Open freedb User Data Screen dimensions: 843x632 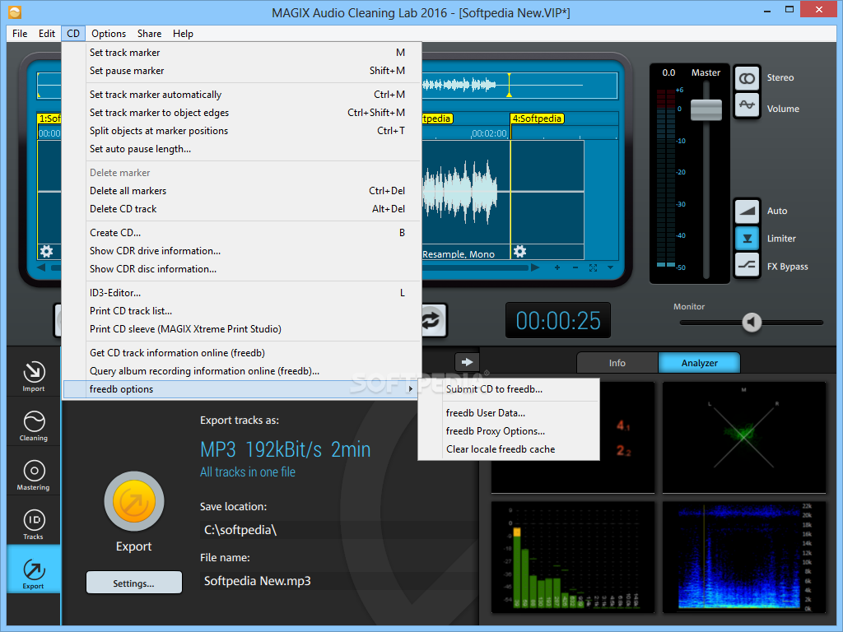point(509,413)
